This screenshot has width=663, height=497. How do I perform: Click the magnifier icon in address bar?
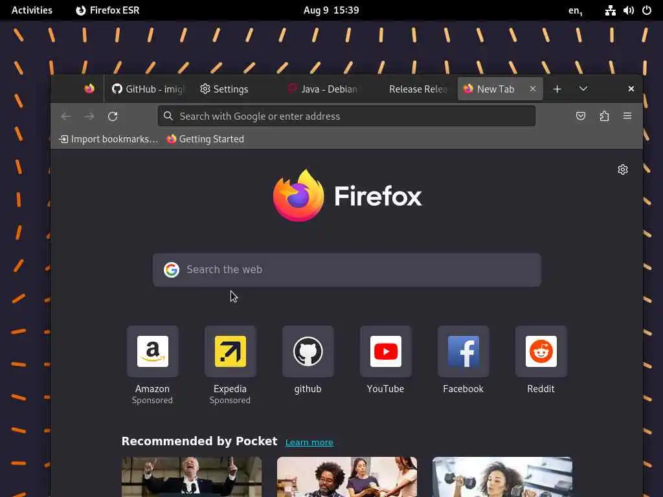pyautogui.click(x=168, y=116)
